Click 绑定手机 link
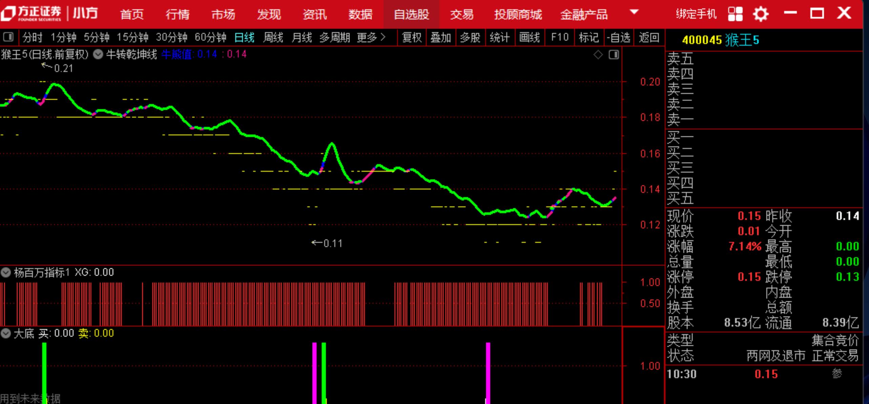 [x=696, y=14]
